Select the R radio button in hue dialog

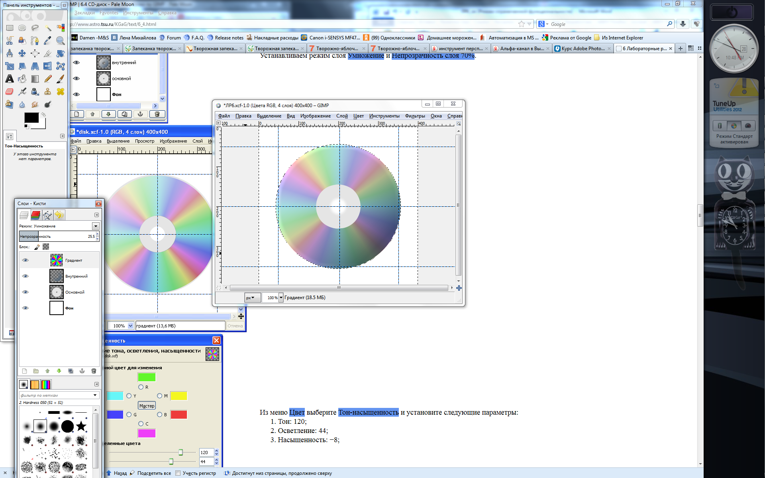tap(141, 387)
